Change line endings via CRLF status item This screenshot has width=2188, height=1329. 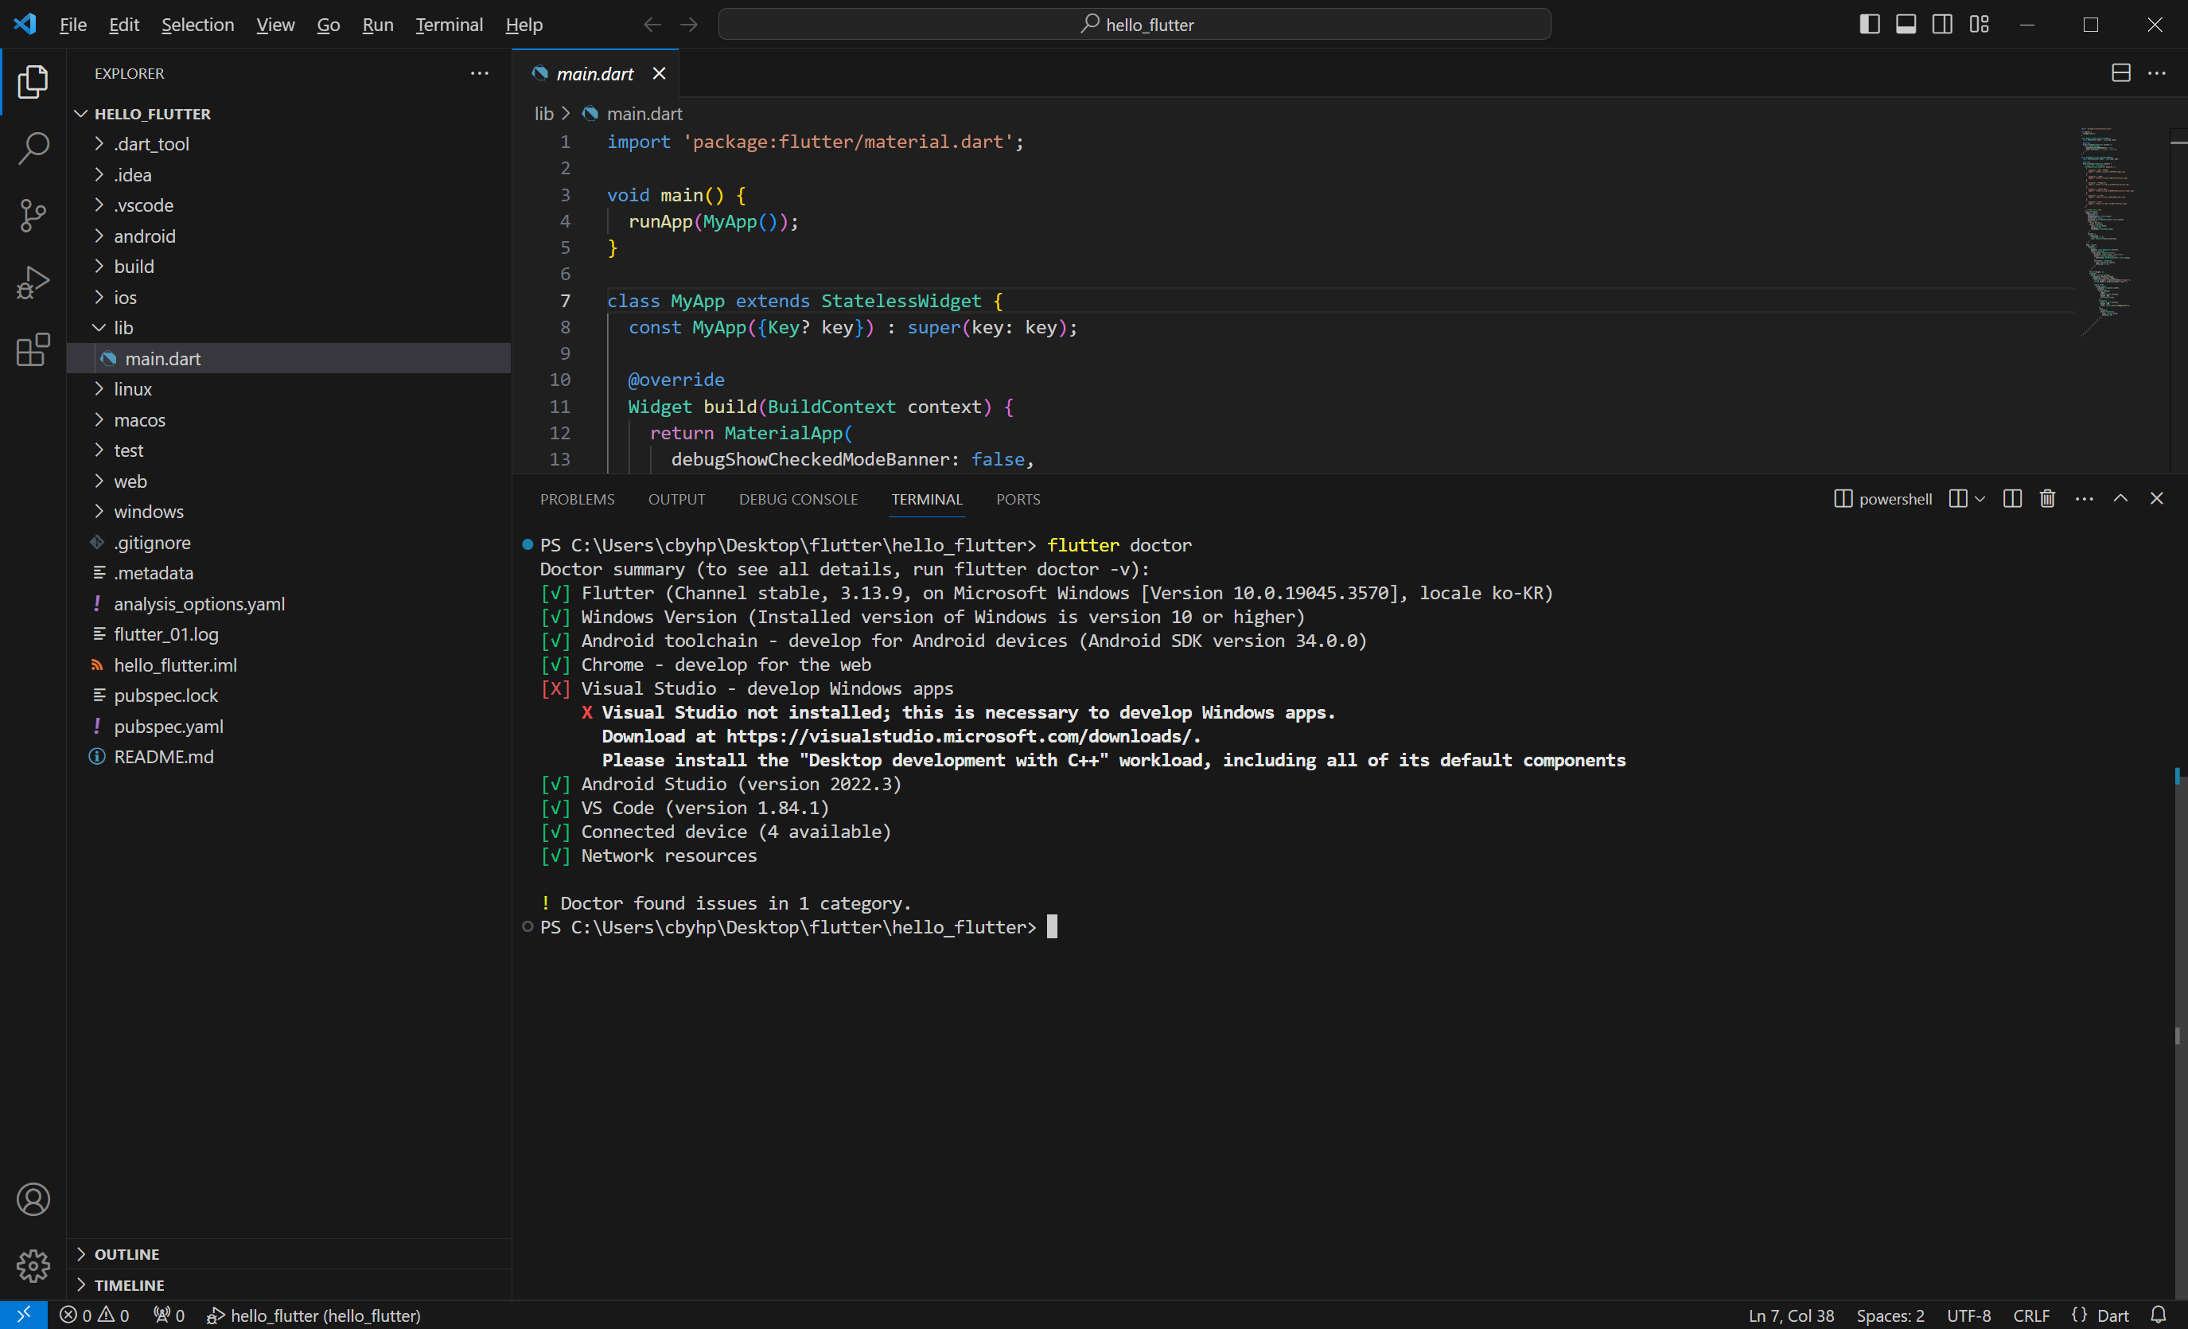click(x=2030, y=1315)
